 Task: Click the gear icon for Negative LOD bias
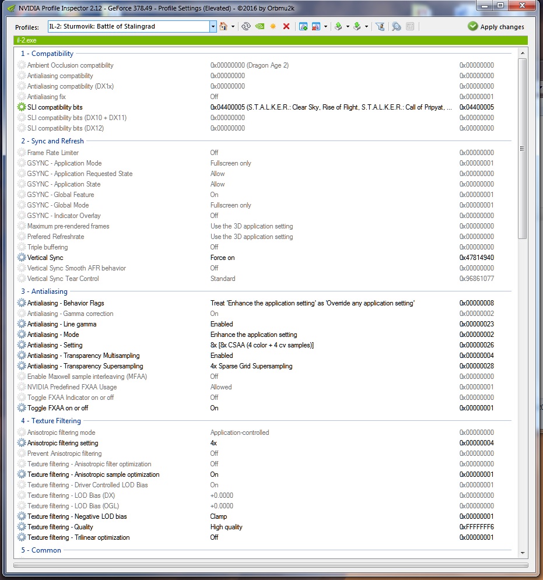coord(22,516)
